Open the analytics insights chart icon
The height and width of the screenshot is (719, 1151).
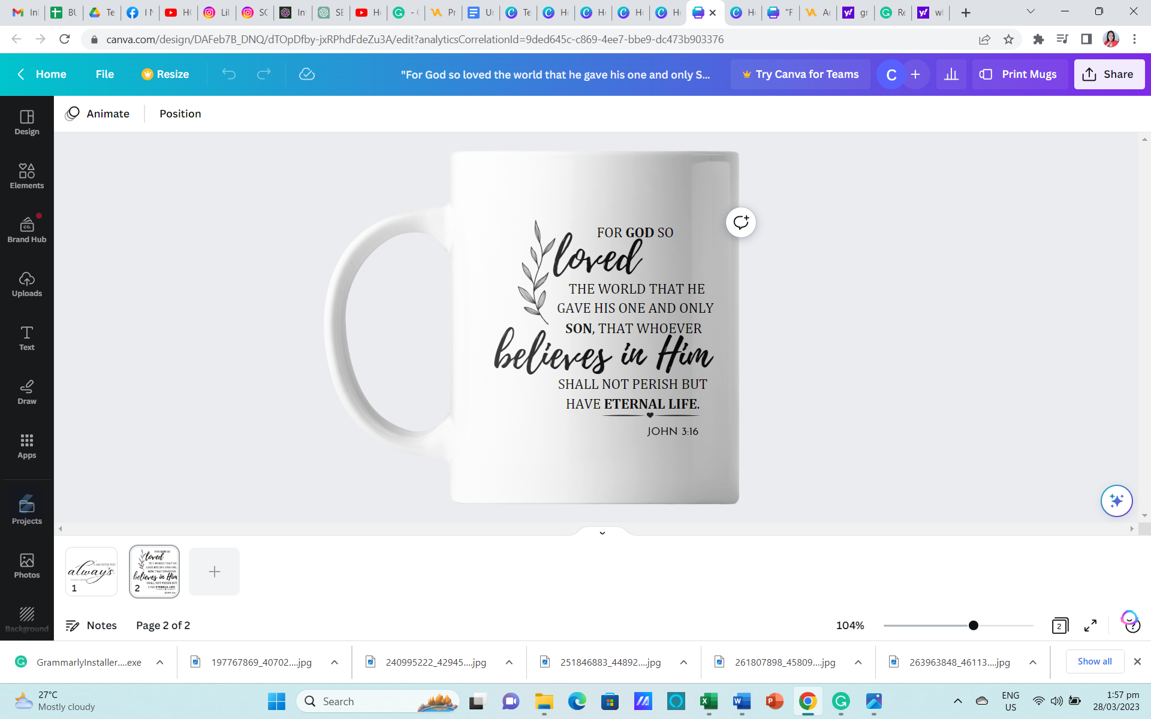(951, 74)
